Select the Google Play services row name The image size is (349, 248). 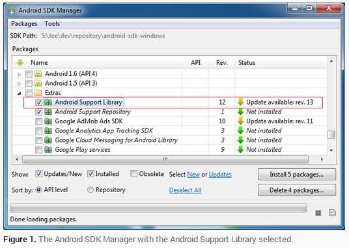pyautogui.click(x=83, y=150)
